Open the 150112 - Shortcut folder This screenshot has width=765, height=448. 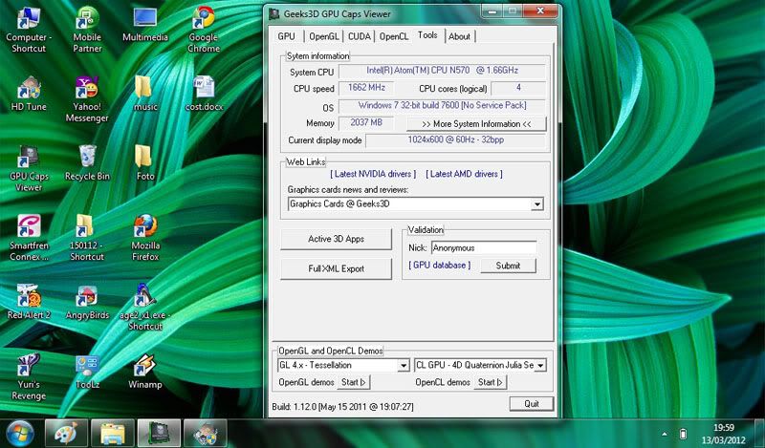[x=87, y=239]
